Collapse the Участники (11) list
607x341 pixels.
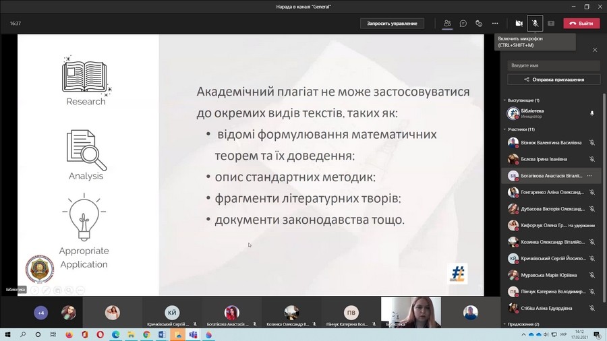coord(505,129)
